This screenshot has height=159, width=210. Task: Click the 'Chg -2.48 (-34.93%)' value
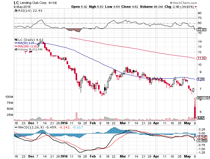click(179, 7)
